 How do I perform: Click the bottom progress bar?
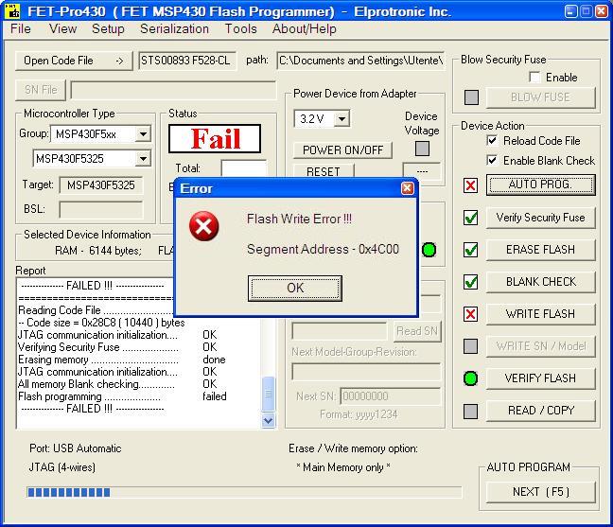point(244,492)
